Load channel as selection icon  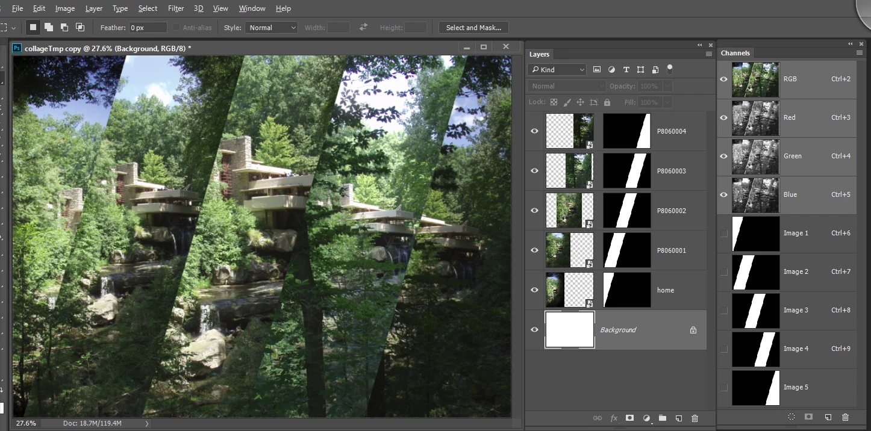(x=791, y=417)
